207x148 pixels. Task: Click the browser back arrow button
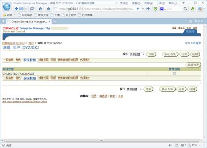(x=19, y=9)
